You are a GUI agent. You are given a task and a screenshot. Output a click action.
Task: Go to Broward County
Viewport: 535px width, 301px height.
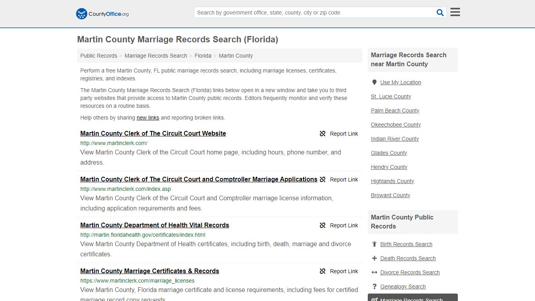pos(390,195)
